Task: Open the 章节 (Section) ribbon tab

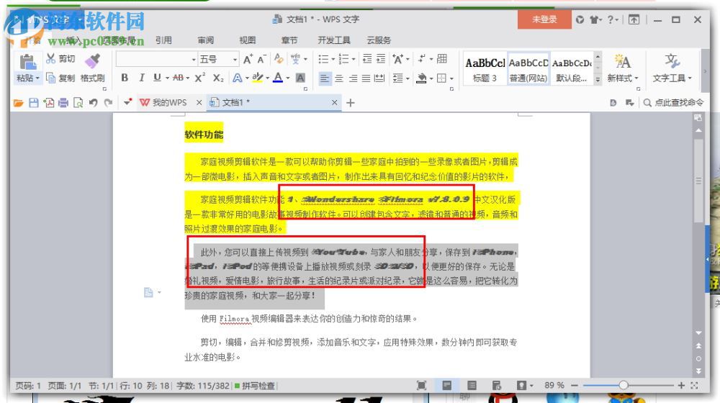Action: (289, 40)
